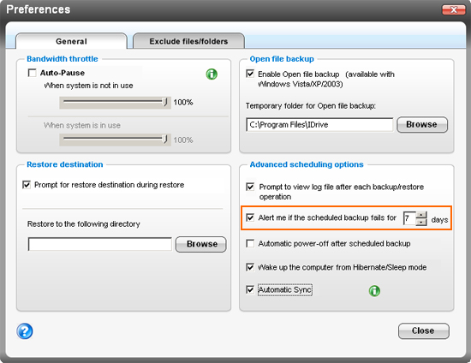Click the Close button at the bottom right

pos(424,330)
